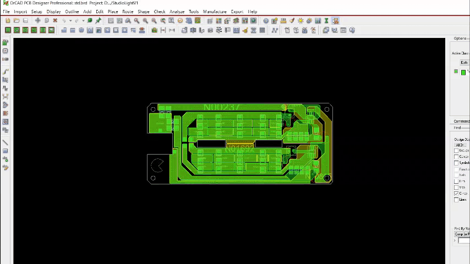The height and width of the screenshot is (264, 470).
Task: Open the undo history dropdown arrow
Action: (69, 21)
